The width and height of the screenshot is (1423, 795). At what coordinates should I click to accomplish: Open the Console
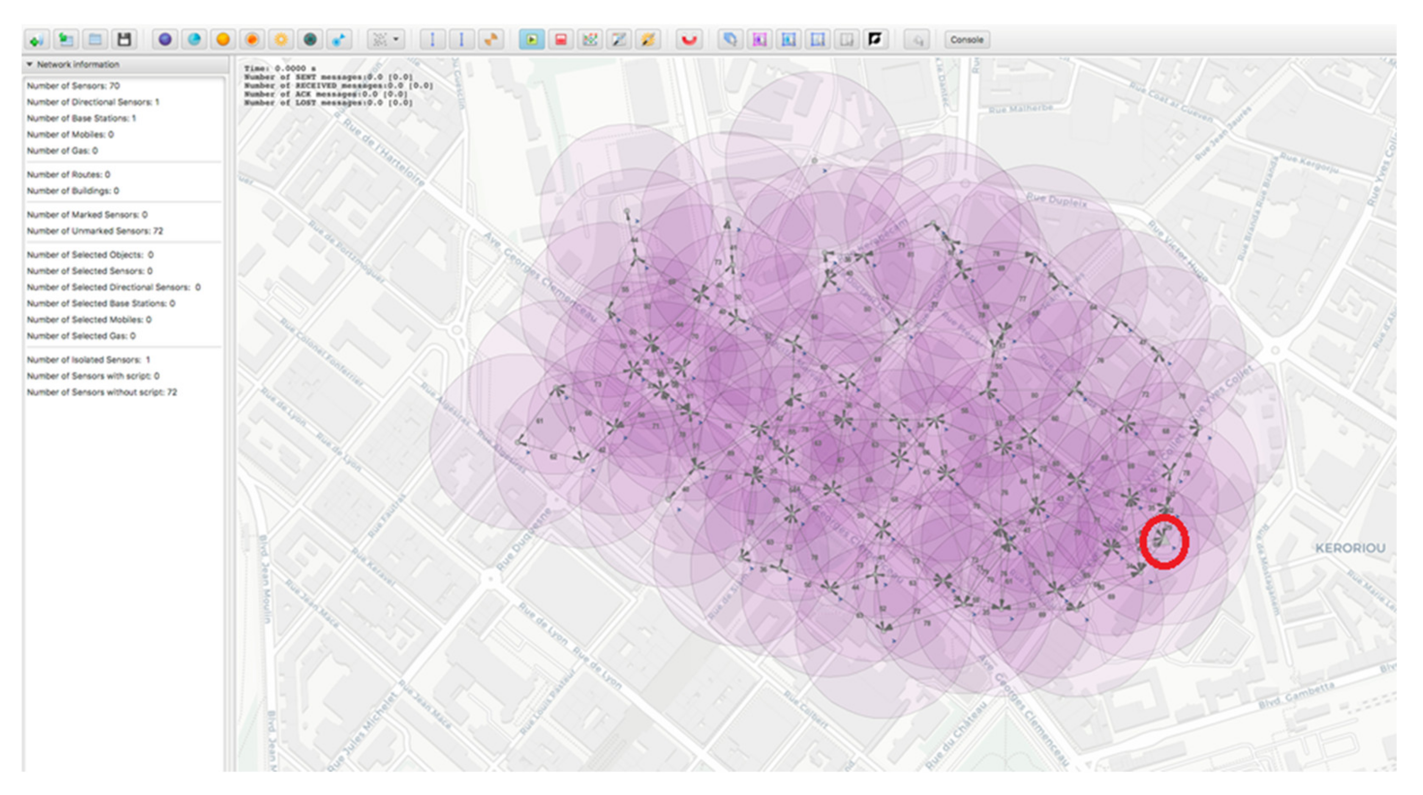pyautogui.click(x=966, y=40)
